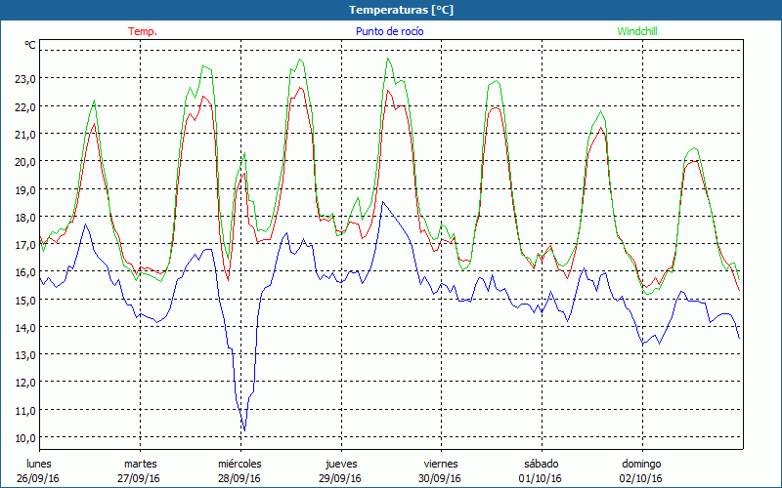Select the martes day label
The image size is (782, 488).
(x=140, y=464)
